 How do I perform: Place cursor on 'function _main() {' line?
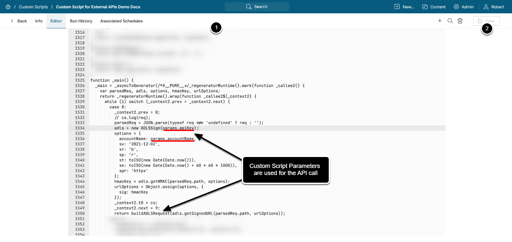tap(112, 80)
